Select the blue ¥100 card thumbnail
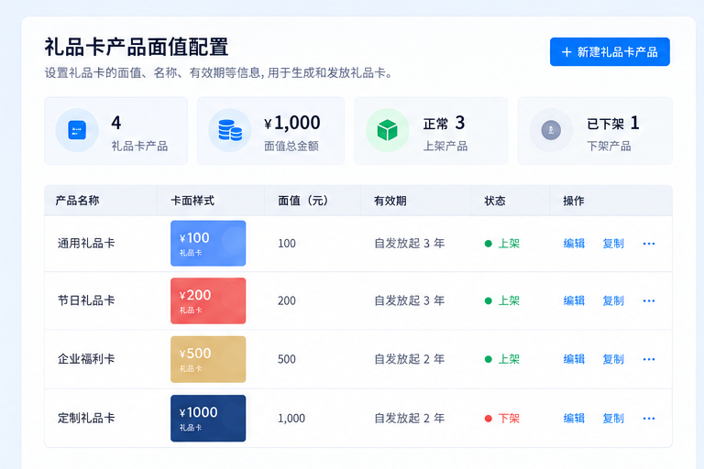Viewport: 704px width, 469px height. [208, 244]
